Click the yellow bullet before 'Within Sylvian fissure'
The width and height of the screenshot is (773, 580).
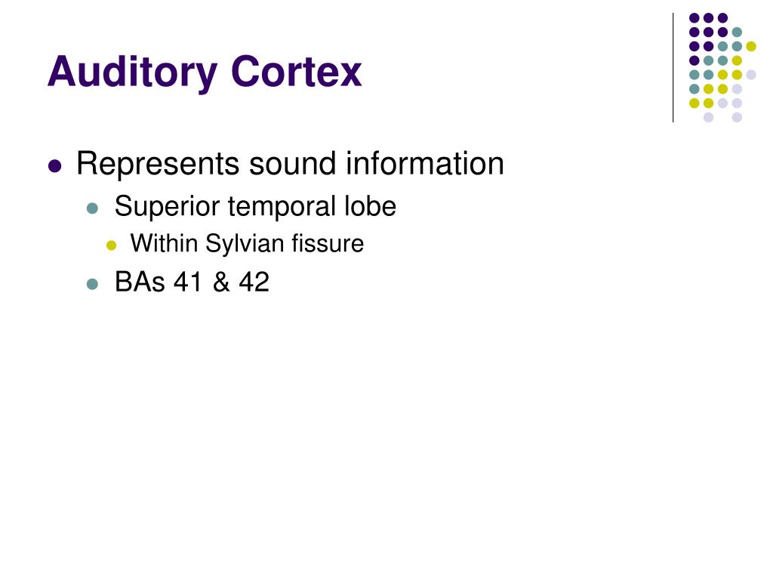pos(112,245)
